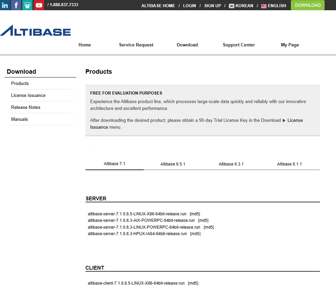
Task: Select Products in the sidebar
Action: point(20,83)
